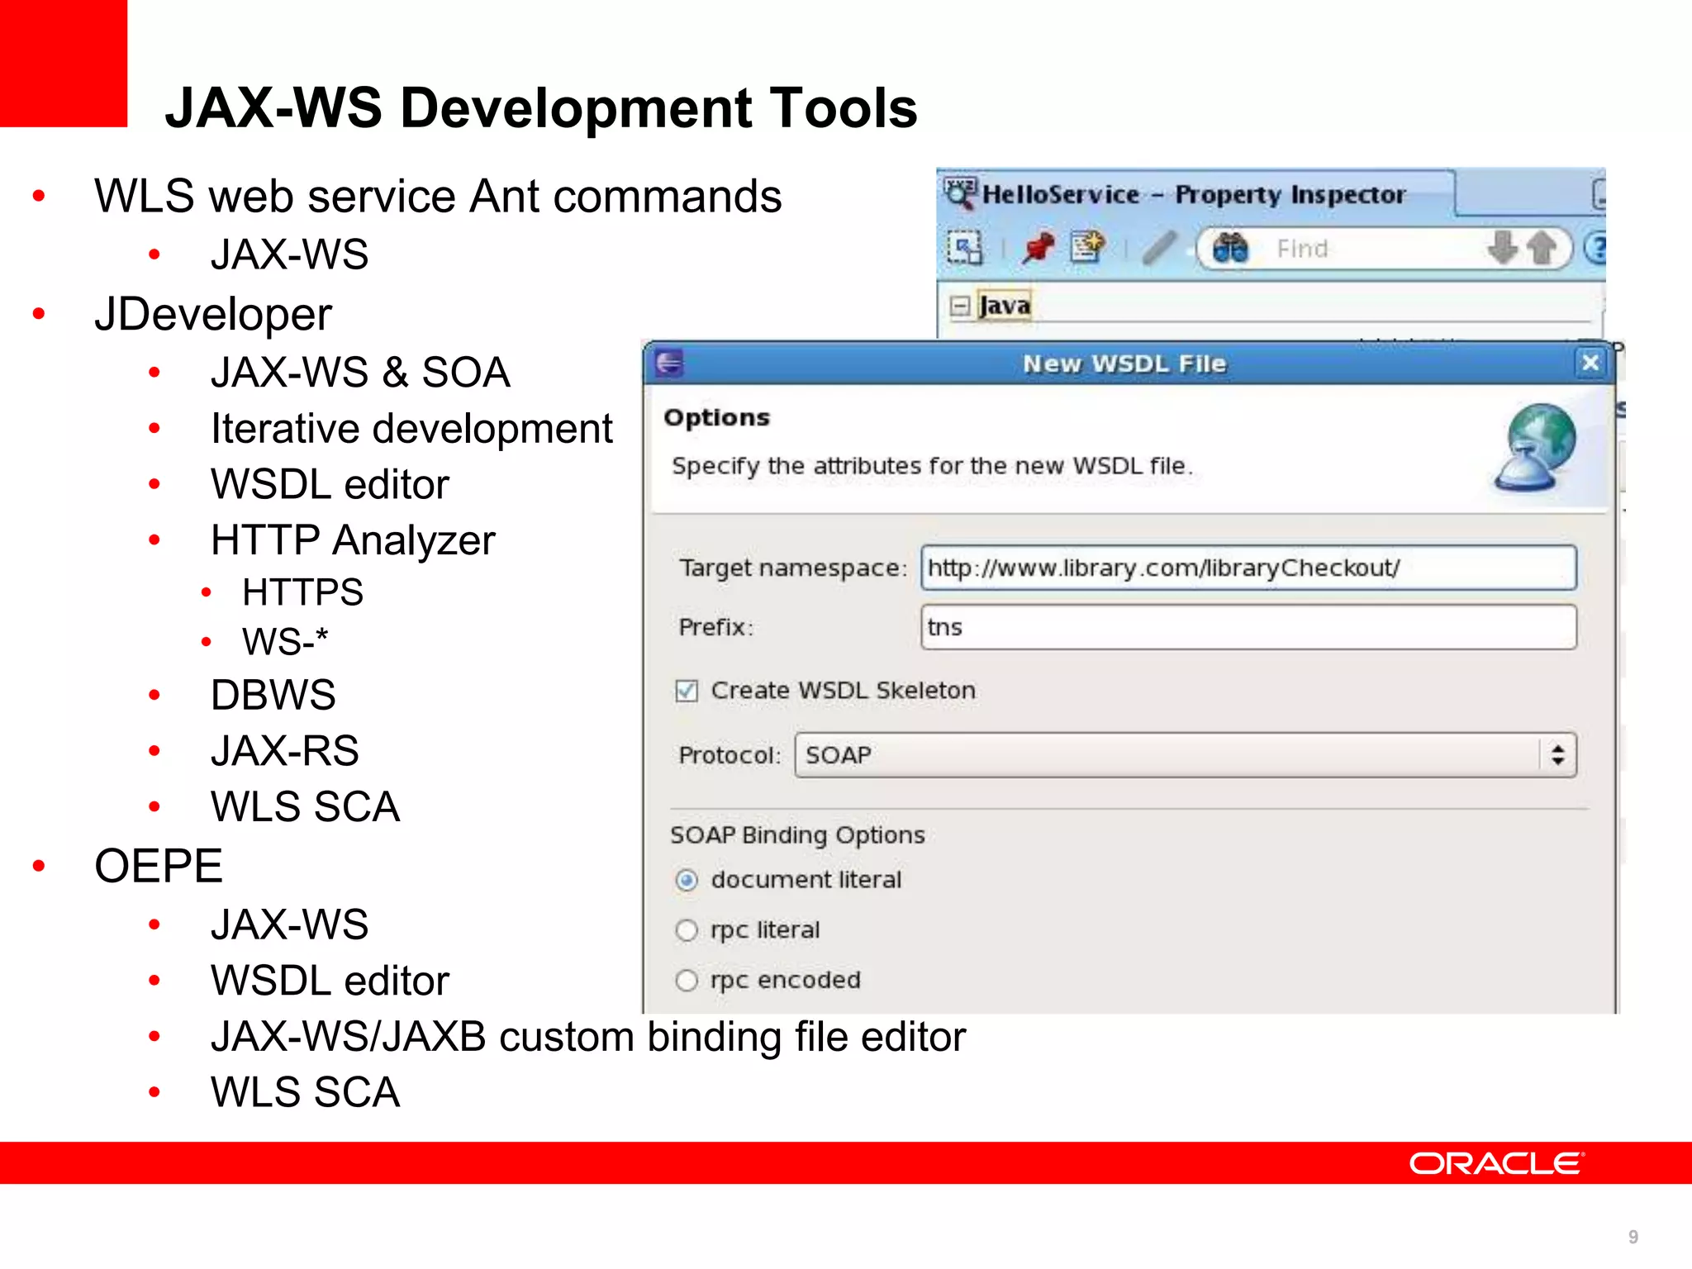
Task: Click the Target namespace input field
Action: [1248, 568]
